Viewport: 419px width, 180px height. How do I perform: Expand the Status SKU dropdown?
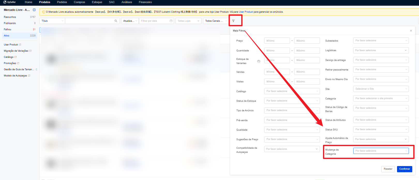(x=381, y=129)
